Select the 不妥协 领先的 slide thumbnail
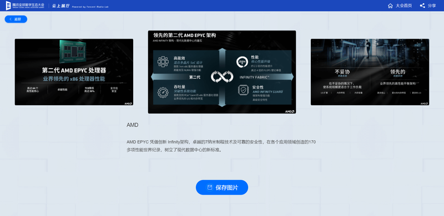Viewport: 444px width, 216px height. pos(370,72)
